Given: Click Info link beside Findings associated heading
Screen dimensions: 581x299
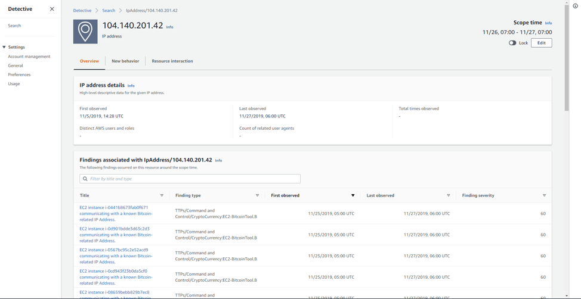Looking at the screenshot, I should tap(218, 161).
